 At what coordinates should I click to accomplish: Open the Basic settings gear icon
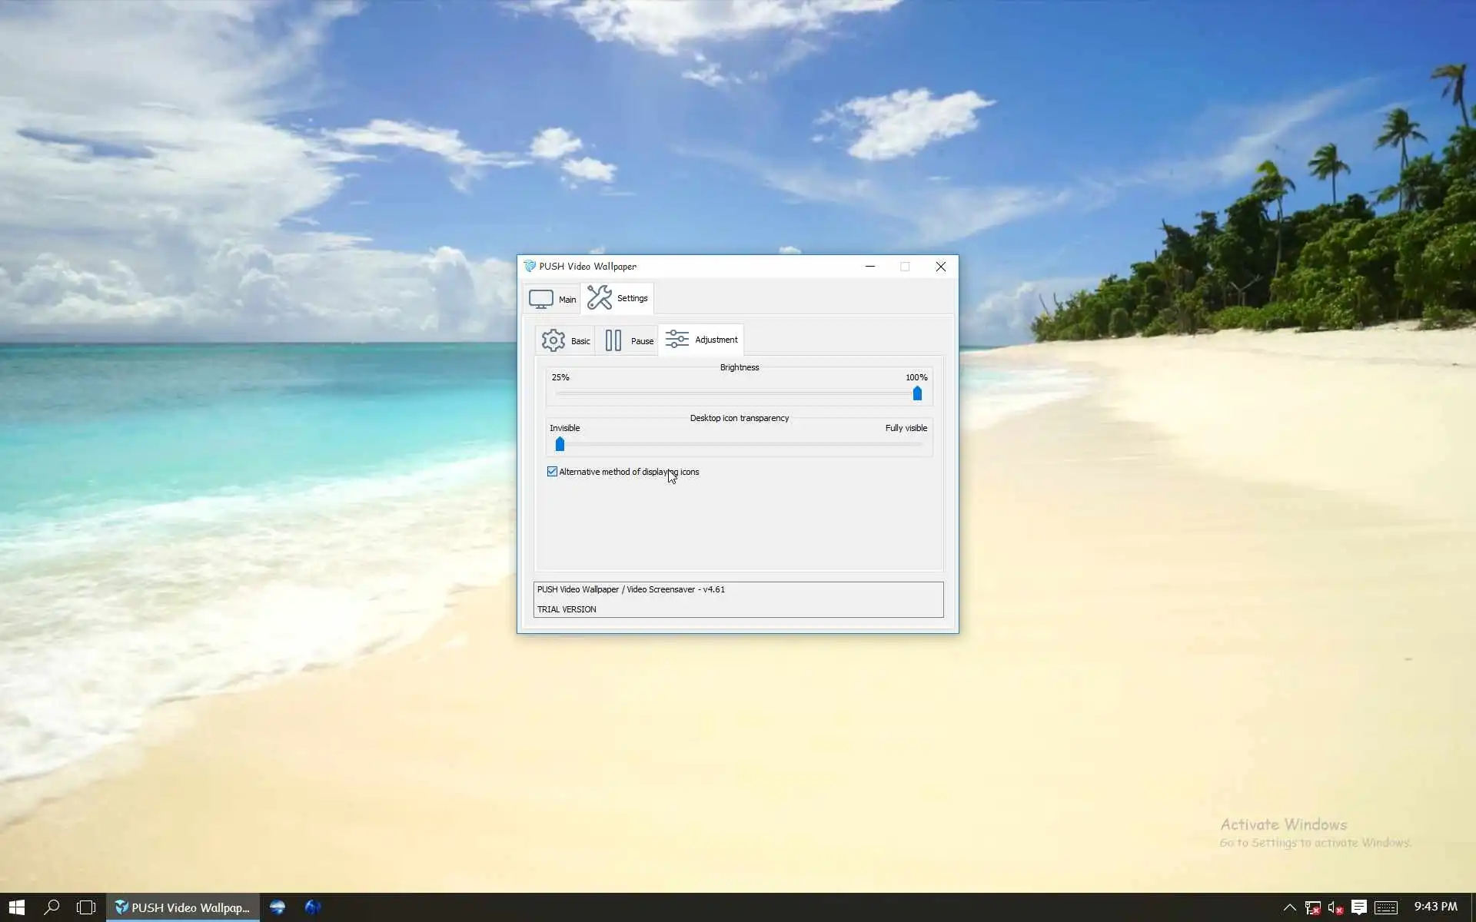click(553, 340)
